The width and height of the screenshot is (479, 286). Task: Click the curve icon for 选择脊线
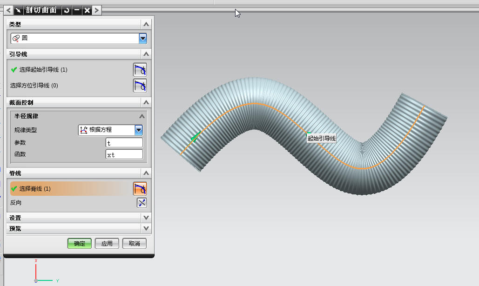click(x=140, y=189)
